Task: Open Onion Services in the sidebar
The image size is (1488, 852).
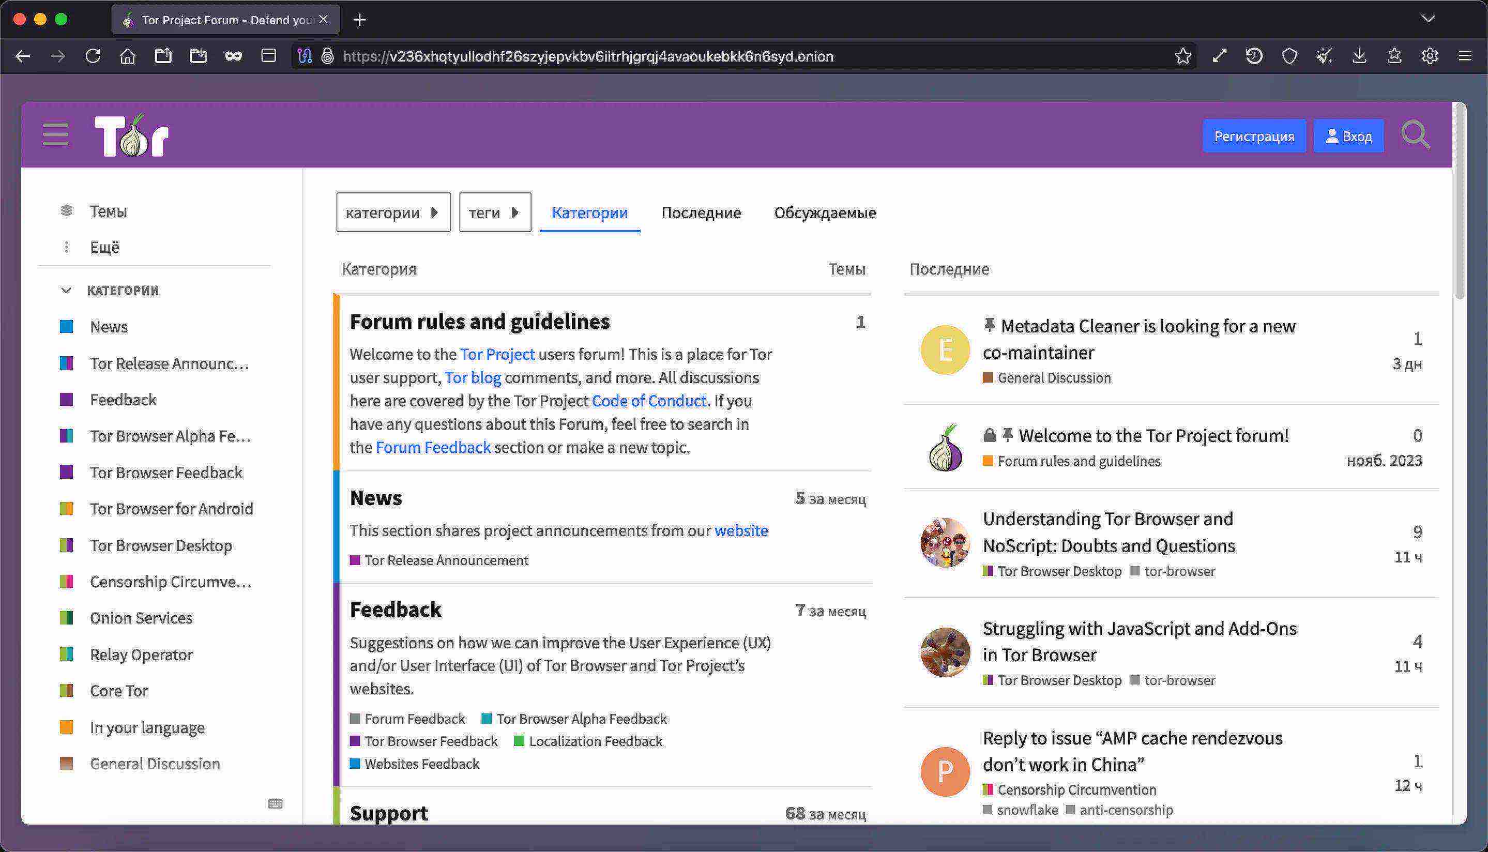Action: pyautogui.click(x=141, y=617)
